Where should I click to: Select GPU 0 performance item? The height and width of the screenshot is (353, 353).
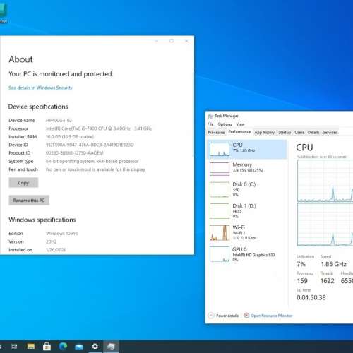[247, 254]
